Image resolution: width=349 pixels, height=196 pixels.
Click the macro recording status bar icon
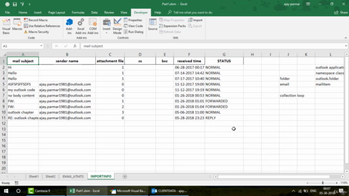[x=16, y=183]
